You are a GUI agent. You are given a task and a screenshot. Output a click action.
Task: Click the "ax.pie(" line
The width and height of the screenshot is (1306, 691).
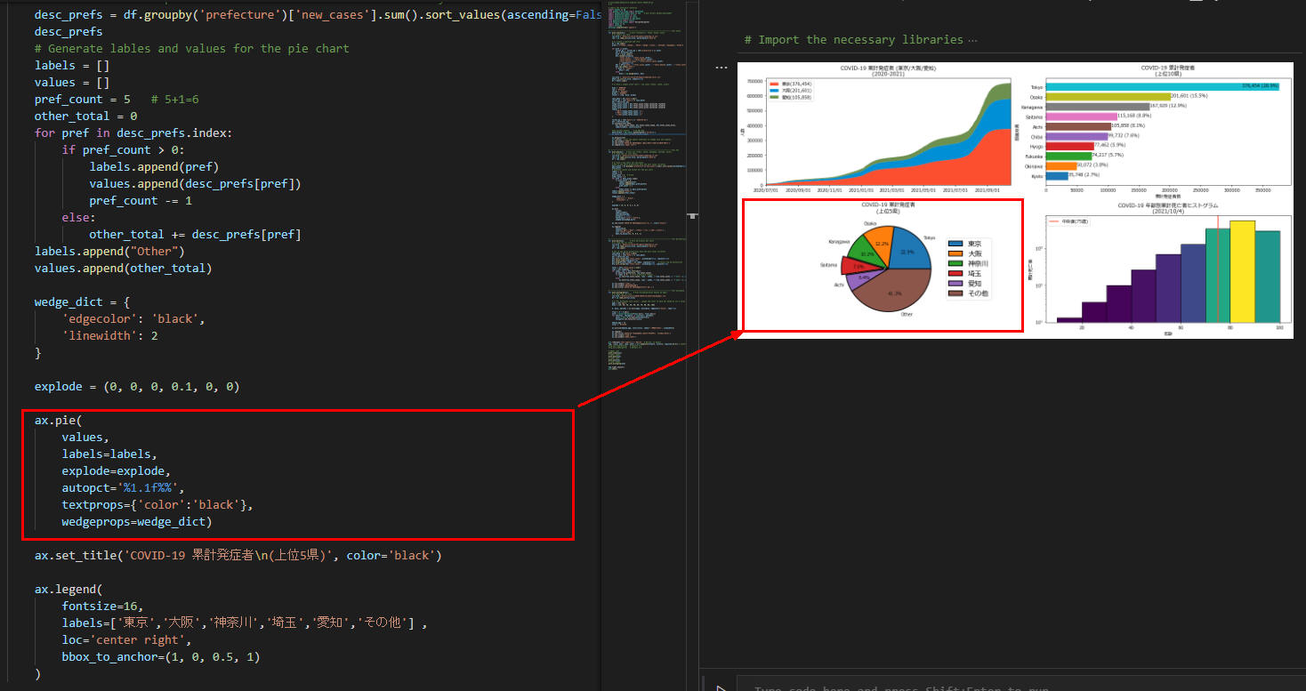[x=59, y=421]
